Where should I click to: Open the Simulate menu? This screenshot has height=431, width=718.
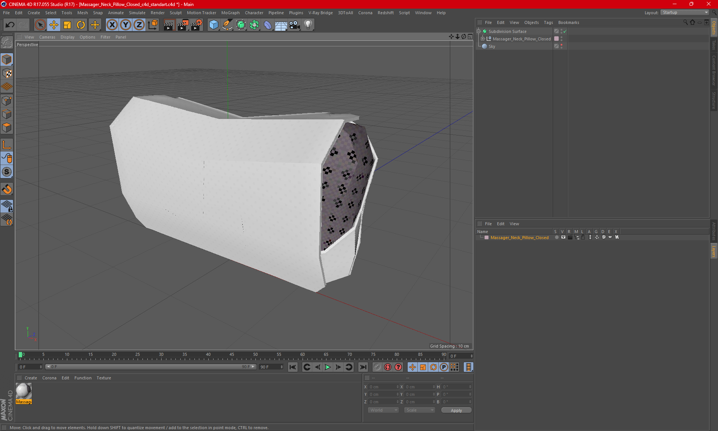pyautogui.click(x=137, y=13)
